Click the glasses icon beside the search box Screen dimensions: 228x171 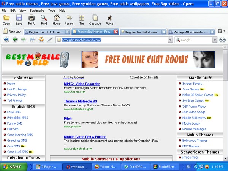point(222,40)
